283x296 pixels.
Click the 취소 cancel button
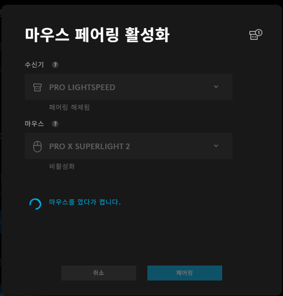[99, 273]
